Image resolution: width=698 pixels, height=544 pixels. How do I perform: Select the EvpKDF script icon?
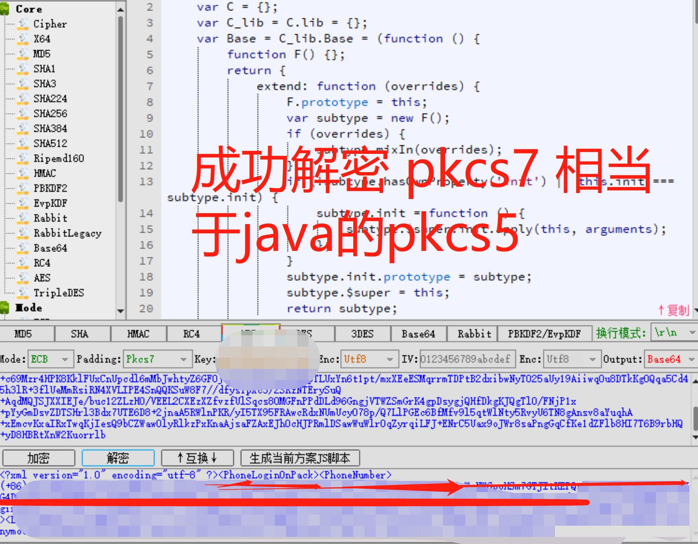[23, 203]
